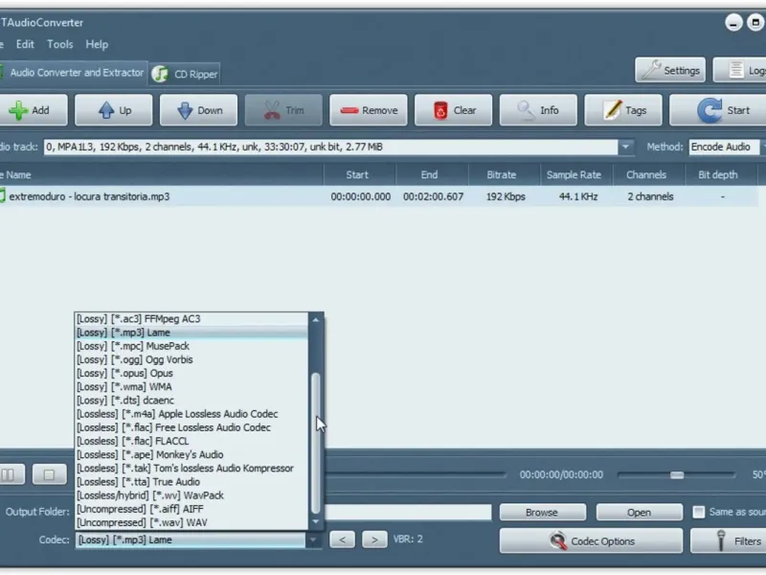Switch to the CD Ripper tab

[185, 74]
